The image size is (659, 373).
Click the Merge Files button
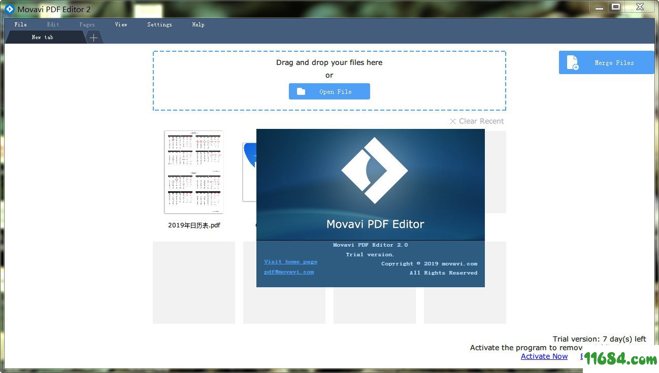[606, 62]
